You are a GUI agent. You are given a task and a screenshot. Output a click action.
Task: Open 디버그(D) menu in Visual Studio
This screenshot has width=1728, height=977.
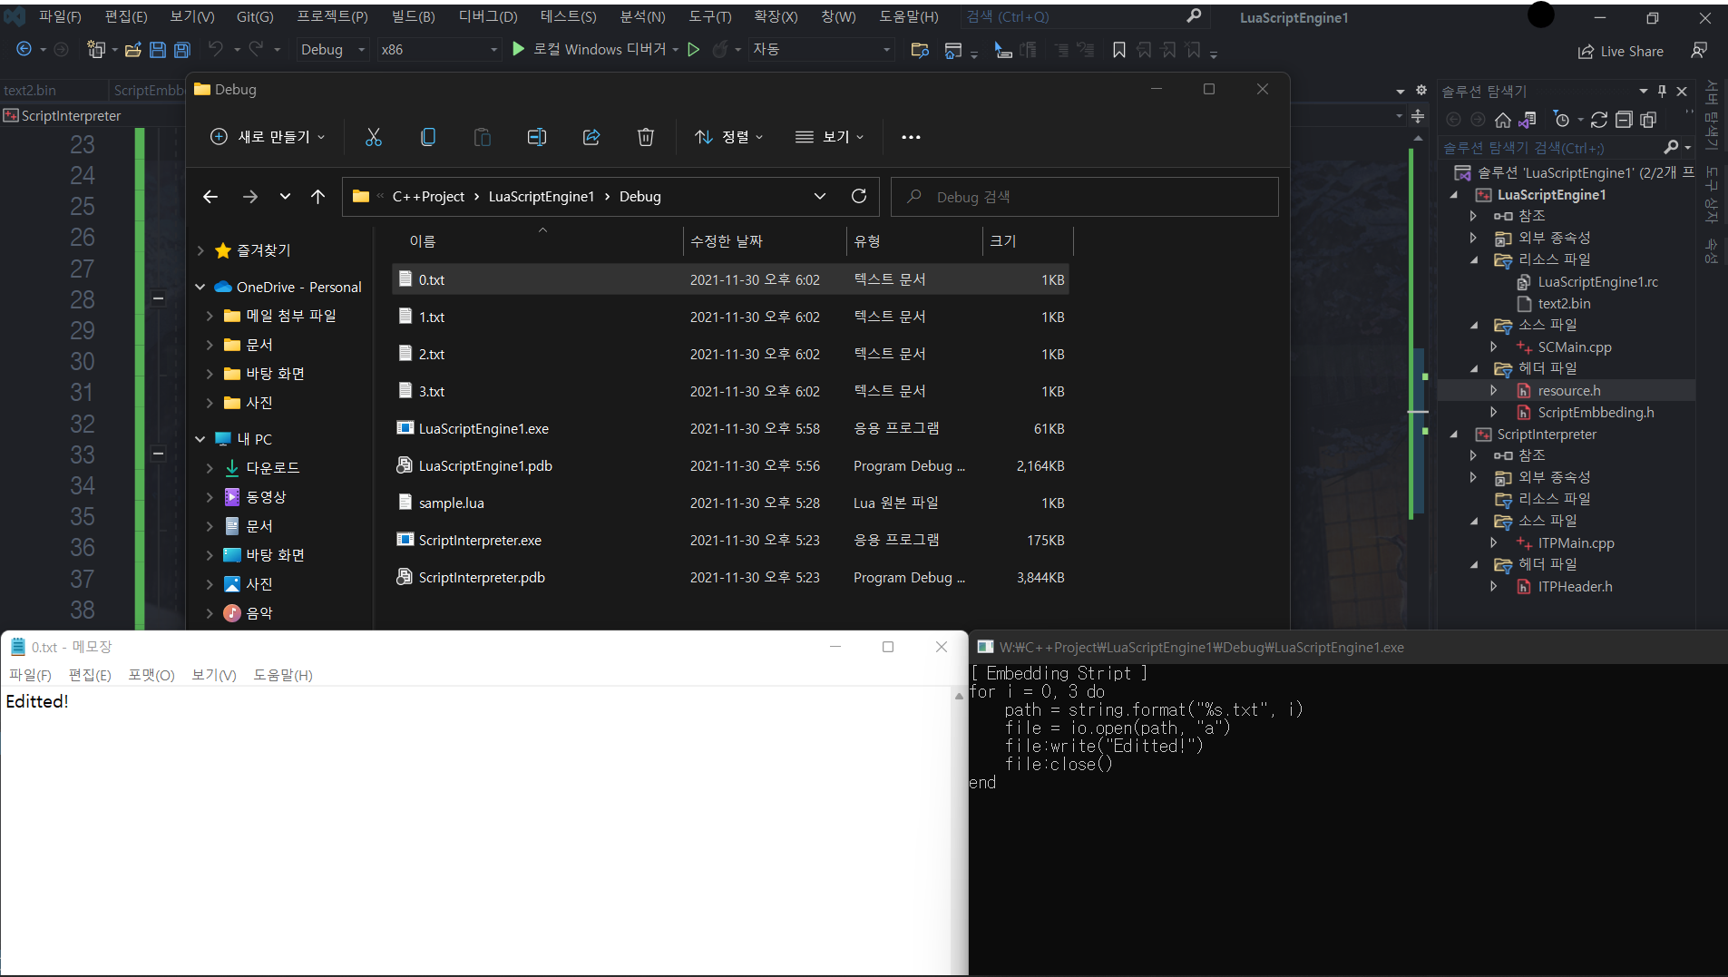(x=488, y=16)
